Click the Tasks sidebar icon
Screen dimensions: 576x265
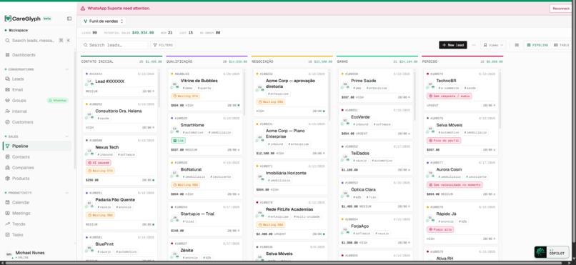pos(7,234)
